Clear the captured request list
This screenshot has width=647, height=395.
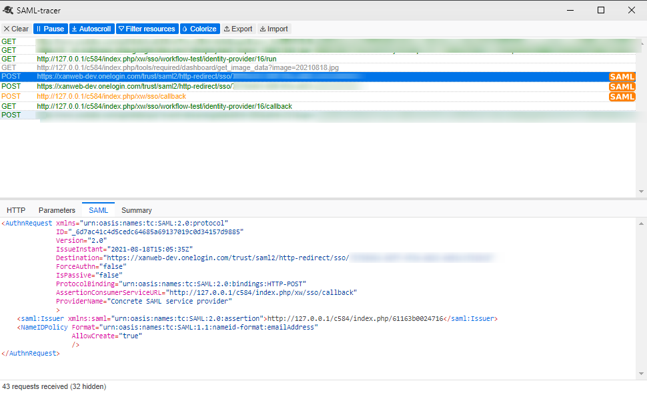click(16, 29)
